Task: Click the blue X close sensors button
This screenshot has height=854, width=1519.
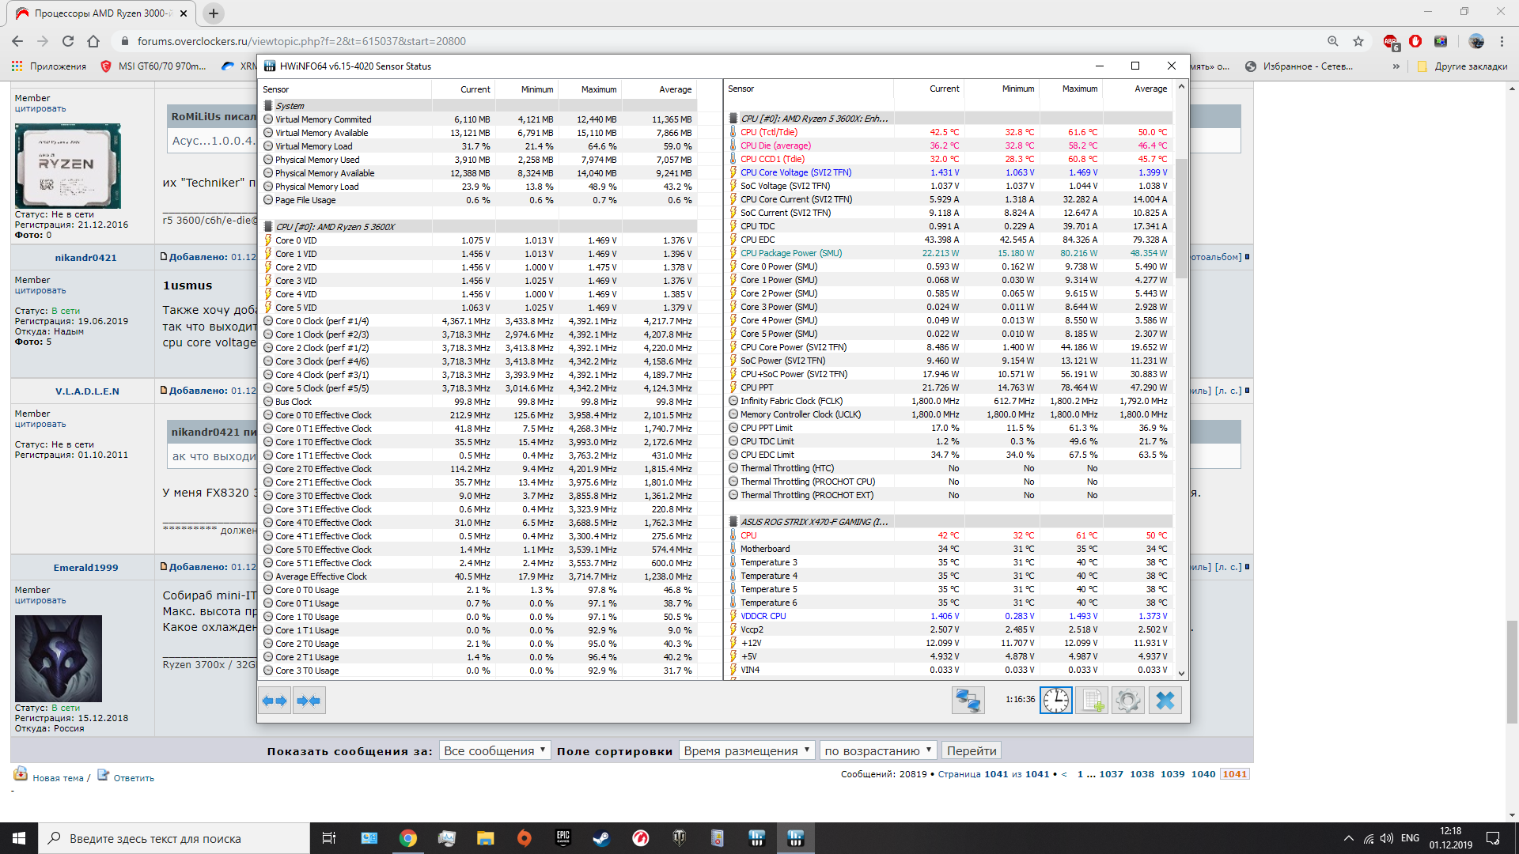Action: click(1165, 701)
